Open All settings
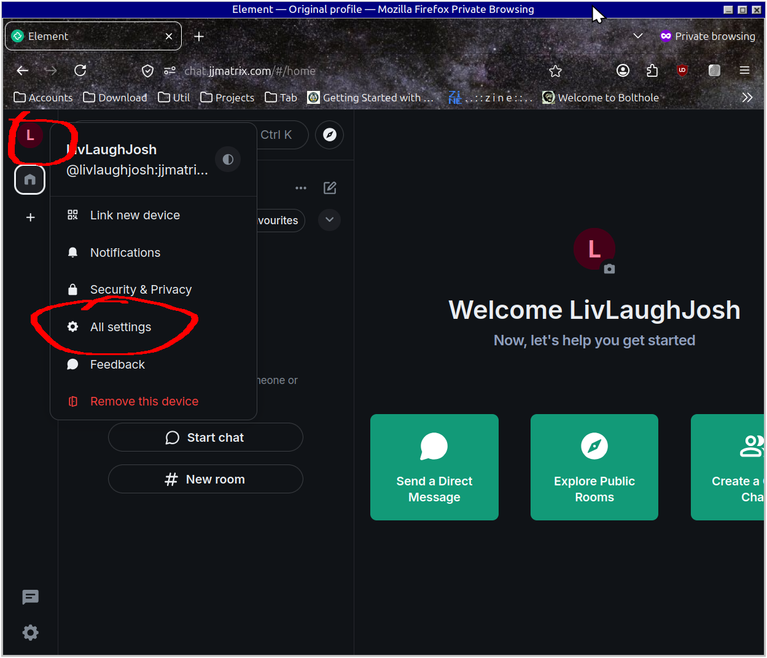The image size is (767, 658). 154,327
